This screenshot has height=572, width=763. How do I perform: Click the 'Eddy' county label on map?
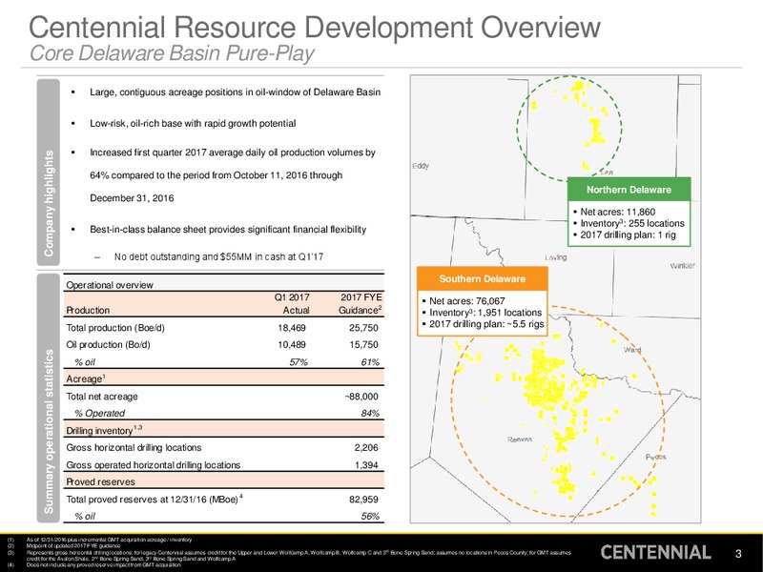click(421, 166)
